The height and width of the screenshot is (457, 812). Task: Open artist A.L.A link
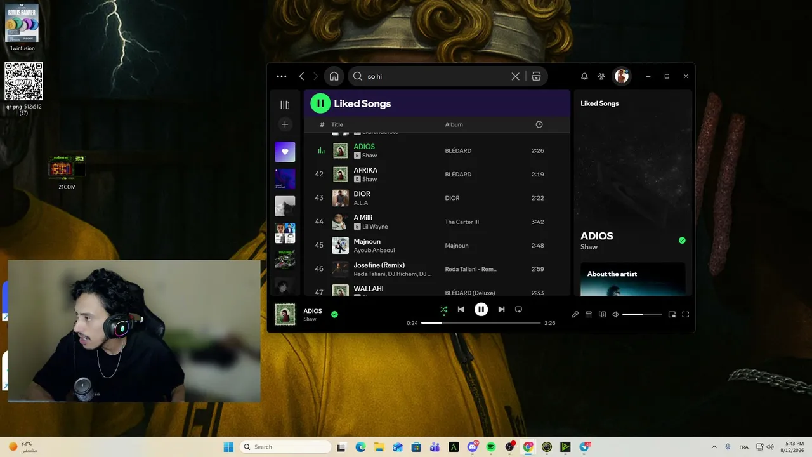[361, 202]
